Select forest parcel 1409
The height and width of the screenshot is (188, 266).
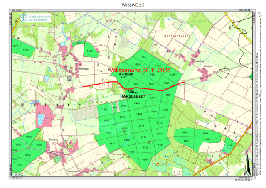click(185, 132)
